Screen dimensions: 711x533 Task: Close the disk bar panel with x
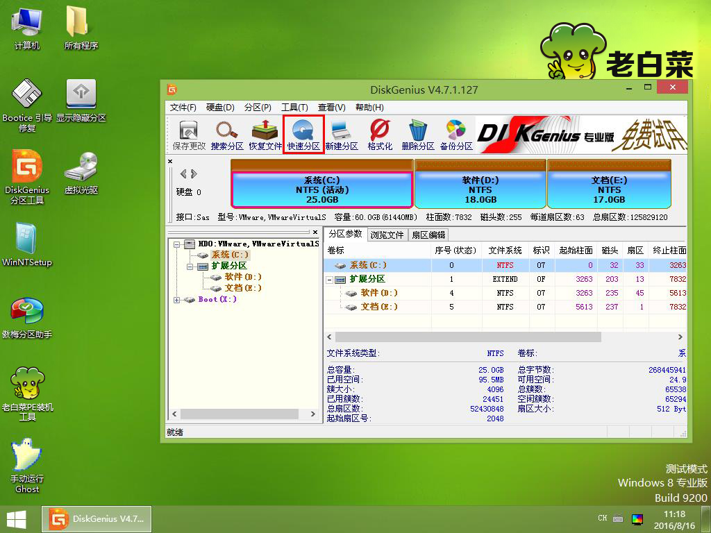pyautogui.click(x=170, y=161)
